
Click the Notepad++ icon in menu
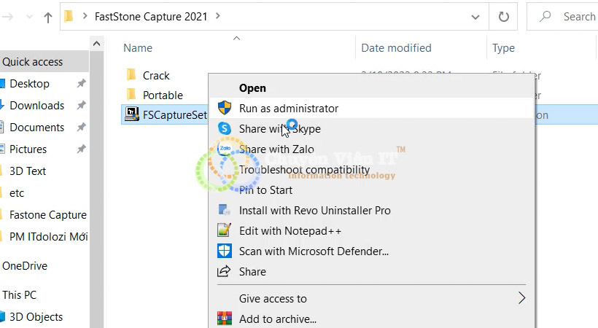click(x=225, y=230)
